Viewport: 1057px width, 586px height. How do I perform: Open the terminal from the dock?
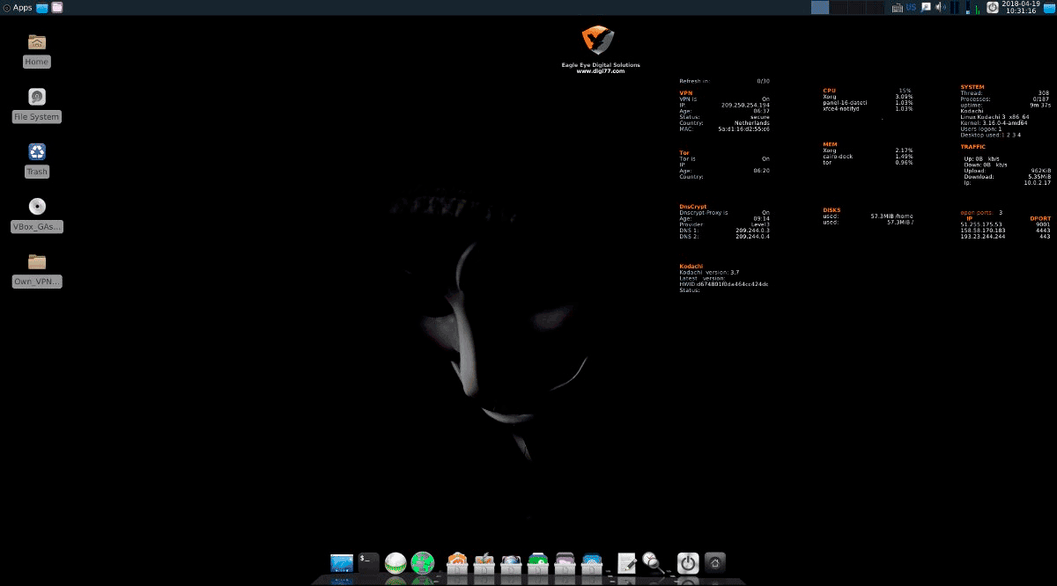[x=369, y=562]
